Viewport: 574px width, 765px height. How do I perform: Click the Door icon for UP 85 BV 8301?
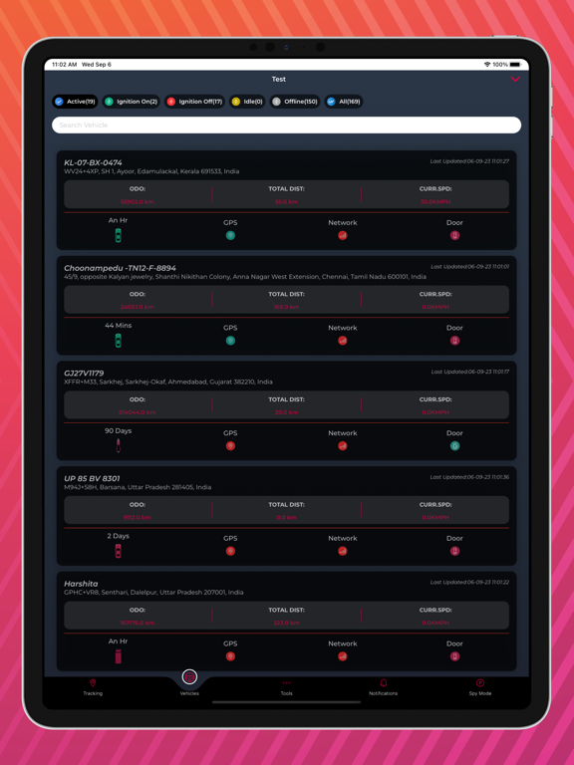pos(454,551)
